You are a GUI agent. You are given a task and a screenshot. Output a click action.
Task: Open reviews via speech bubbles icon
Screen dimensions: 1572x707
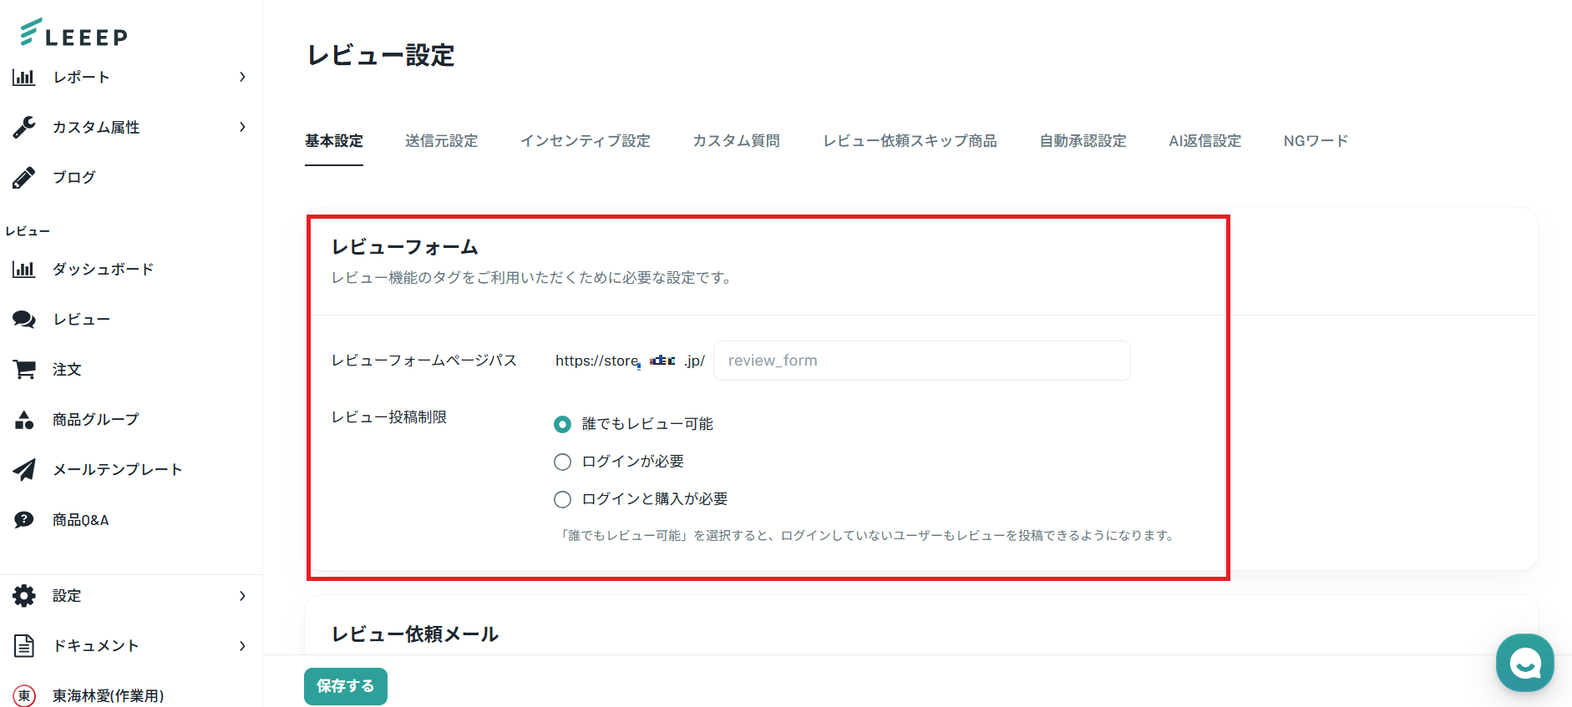click(24, 320)
